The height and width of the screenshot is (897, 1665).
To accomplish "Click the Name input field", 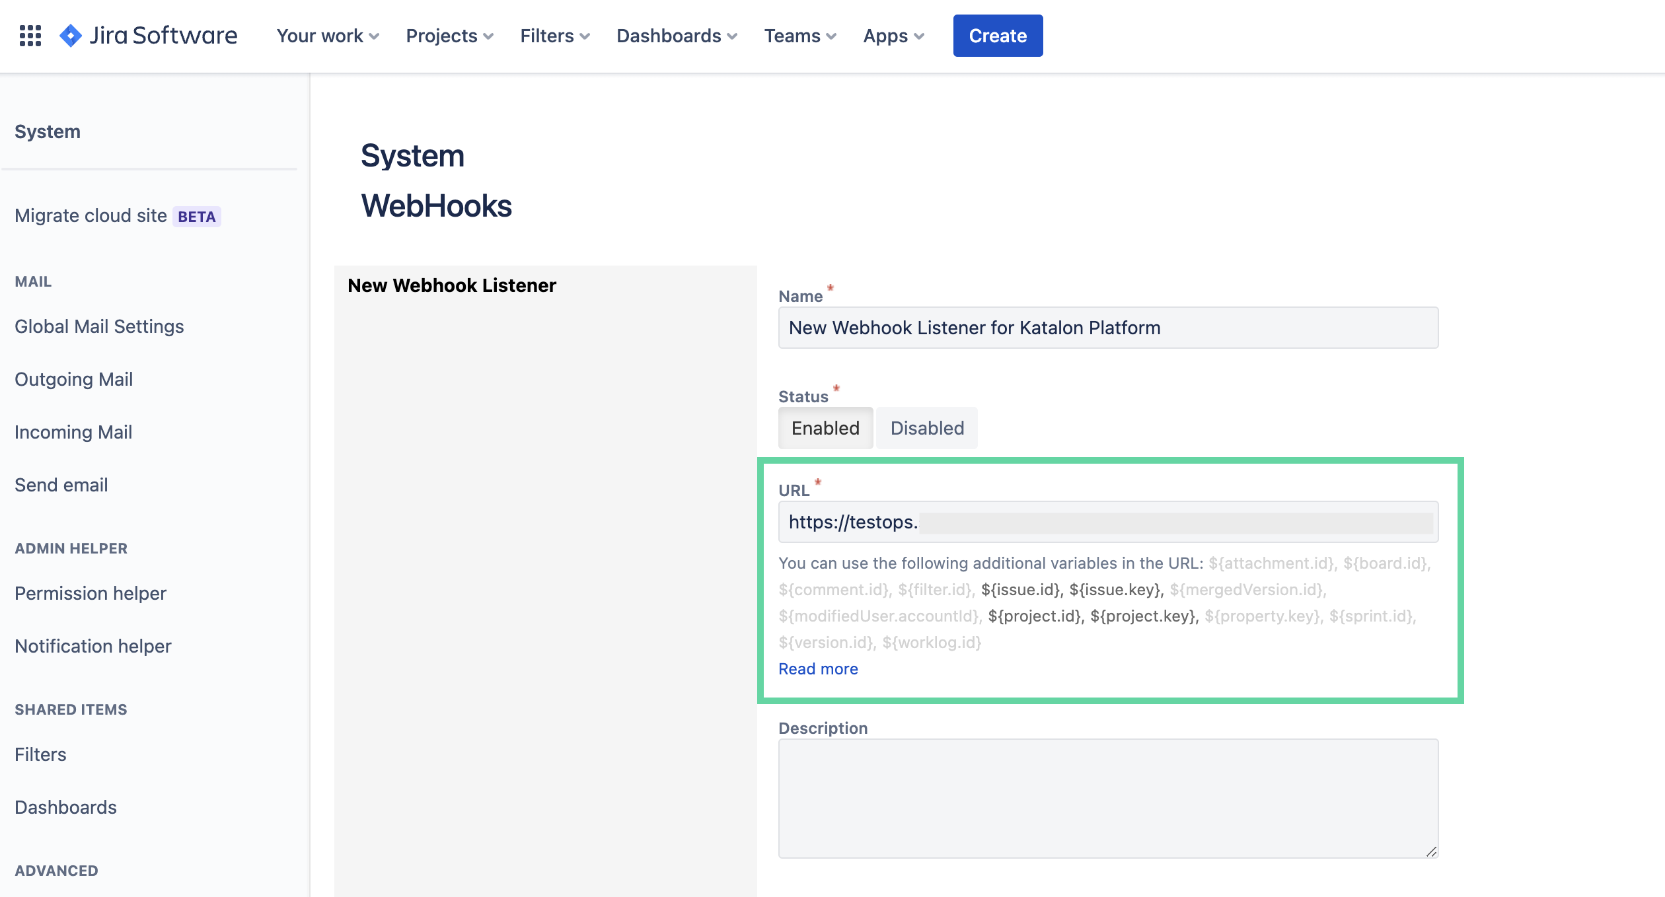I will pos(1108,328).
